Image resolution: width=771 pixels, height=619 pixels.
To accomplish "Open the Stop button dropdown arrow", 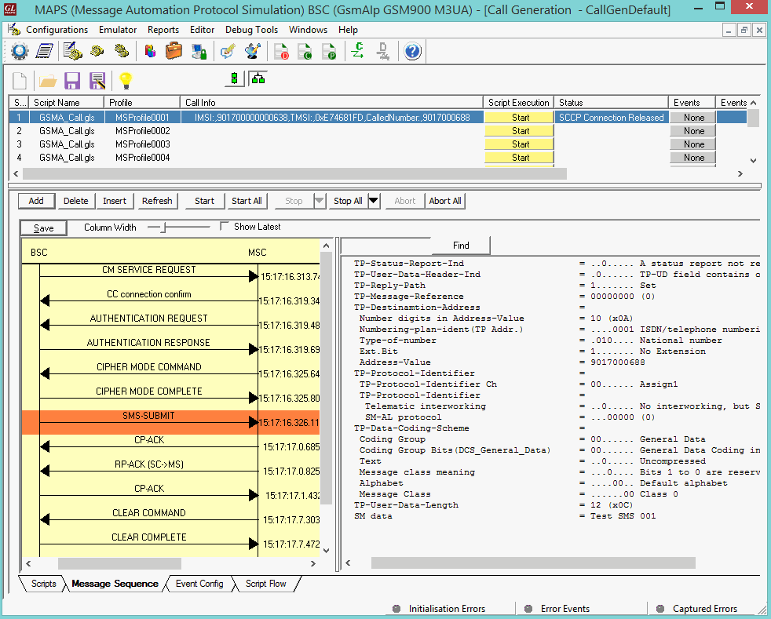I will 320,200.
